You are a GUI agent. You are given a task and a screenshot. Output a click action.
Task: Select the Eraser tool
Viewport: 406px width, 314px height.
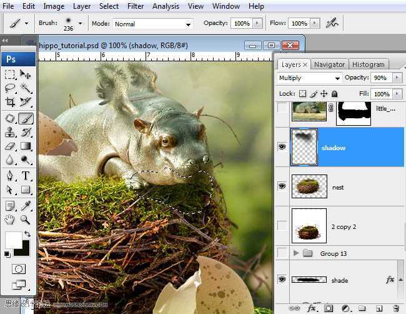(11, 146)
